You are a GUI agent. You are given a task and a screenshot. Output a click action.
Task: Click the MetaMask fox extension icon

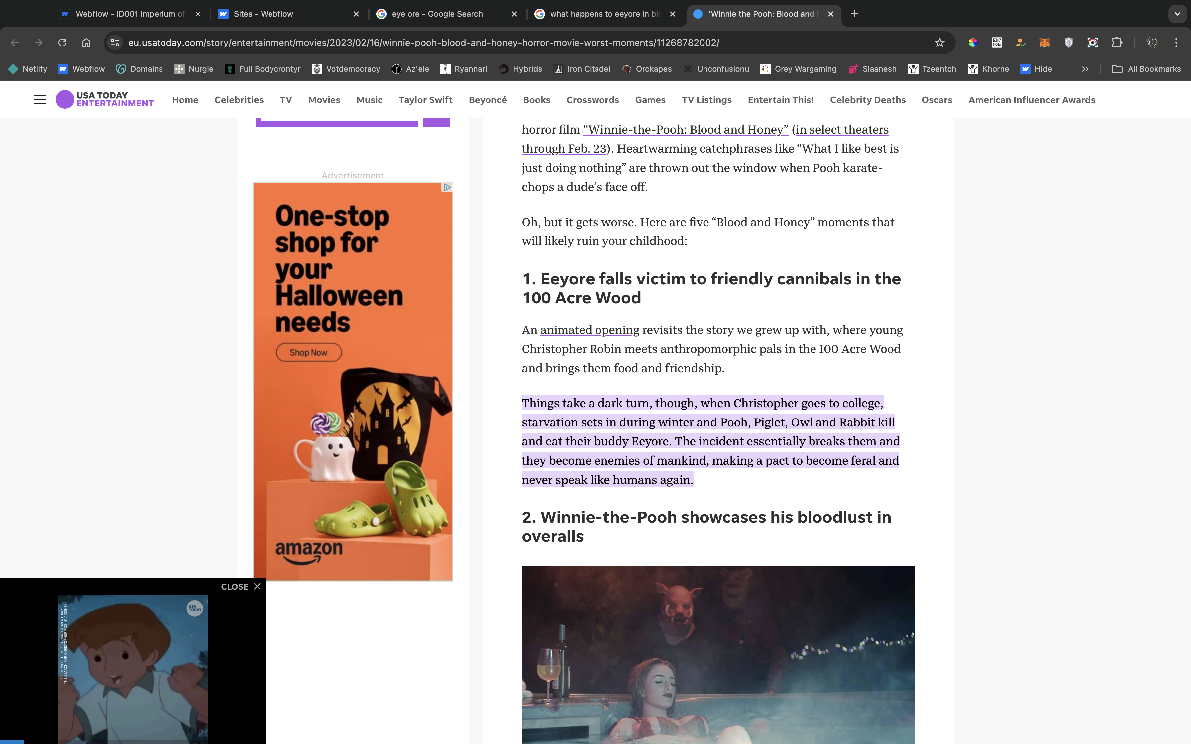tap(1044, 42)
